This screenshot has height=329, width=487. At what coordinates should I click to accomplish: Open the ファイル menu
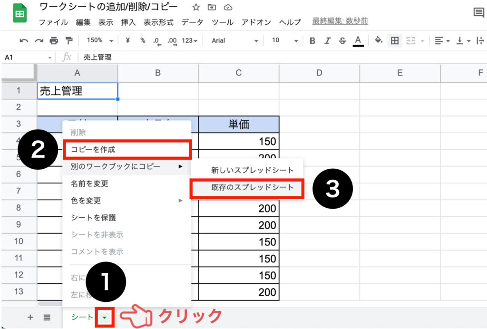coord(53,22)
